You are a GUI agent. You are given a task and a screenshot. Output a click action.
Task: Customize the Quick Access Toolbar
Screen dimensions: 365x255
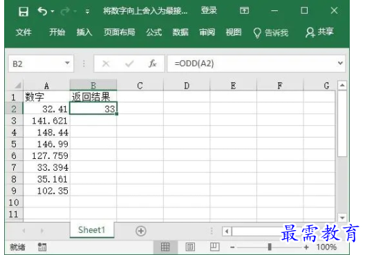(87, 11)
